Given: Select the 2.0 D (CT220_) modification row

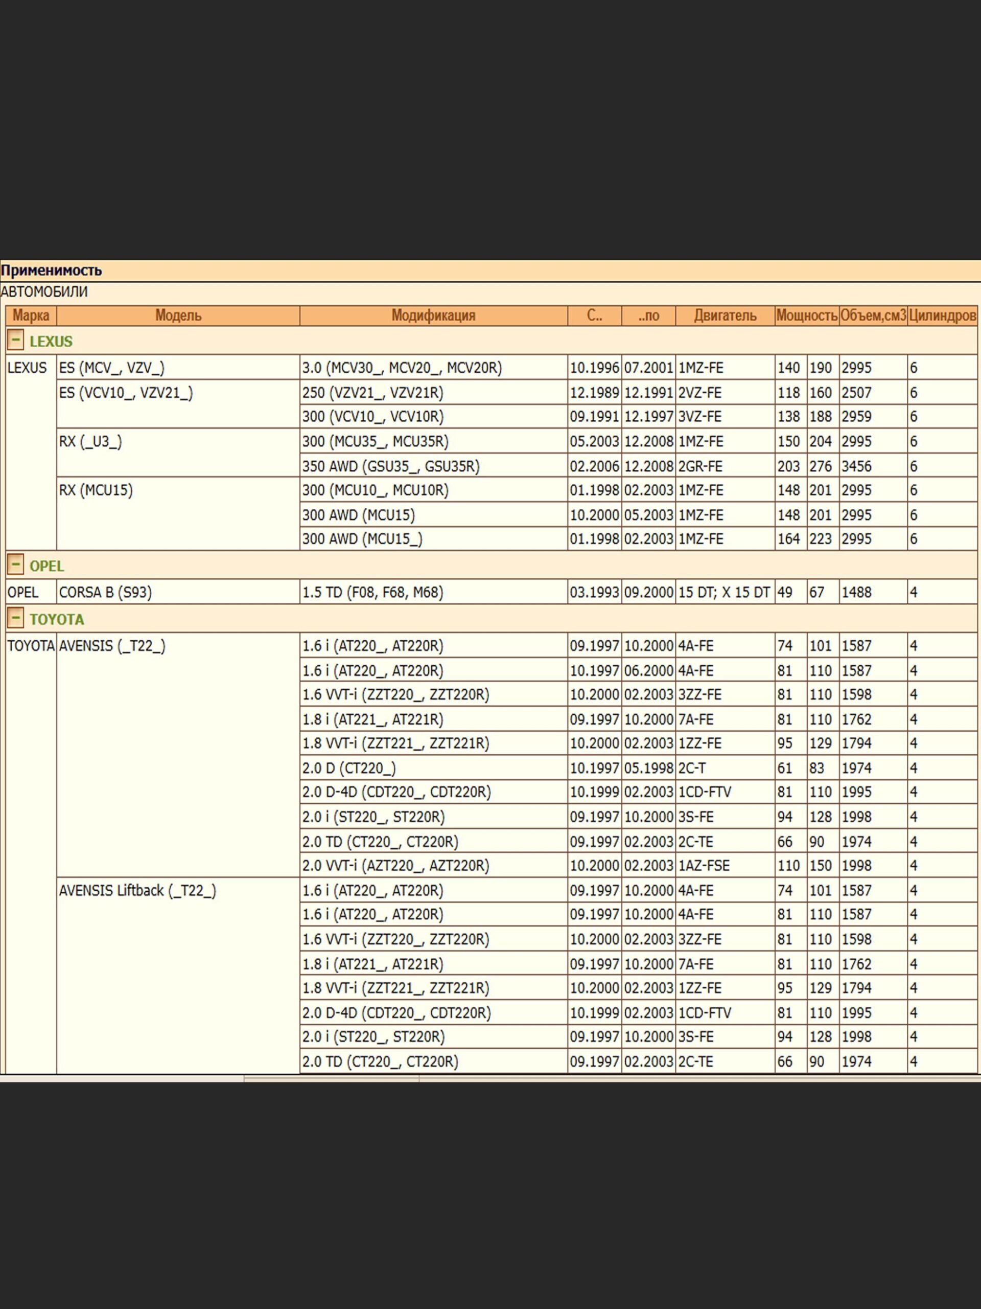Looking at the screenshot, I should [x=349, y=768].
